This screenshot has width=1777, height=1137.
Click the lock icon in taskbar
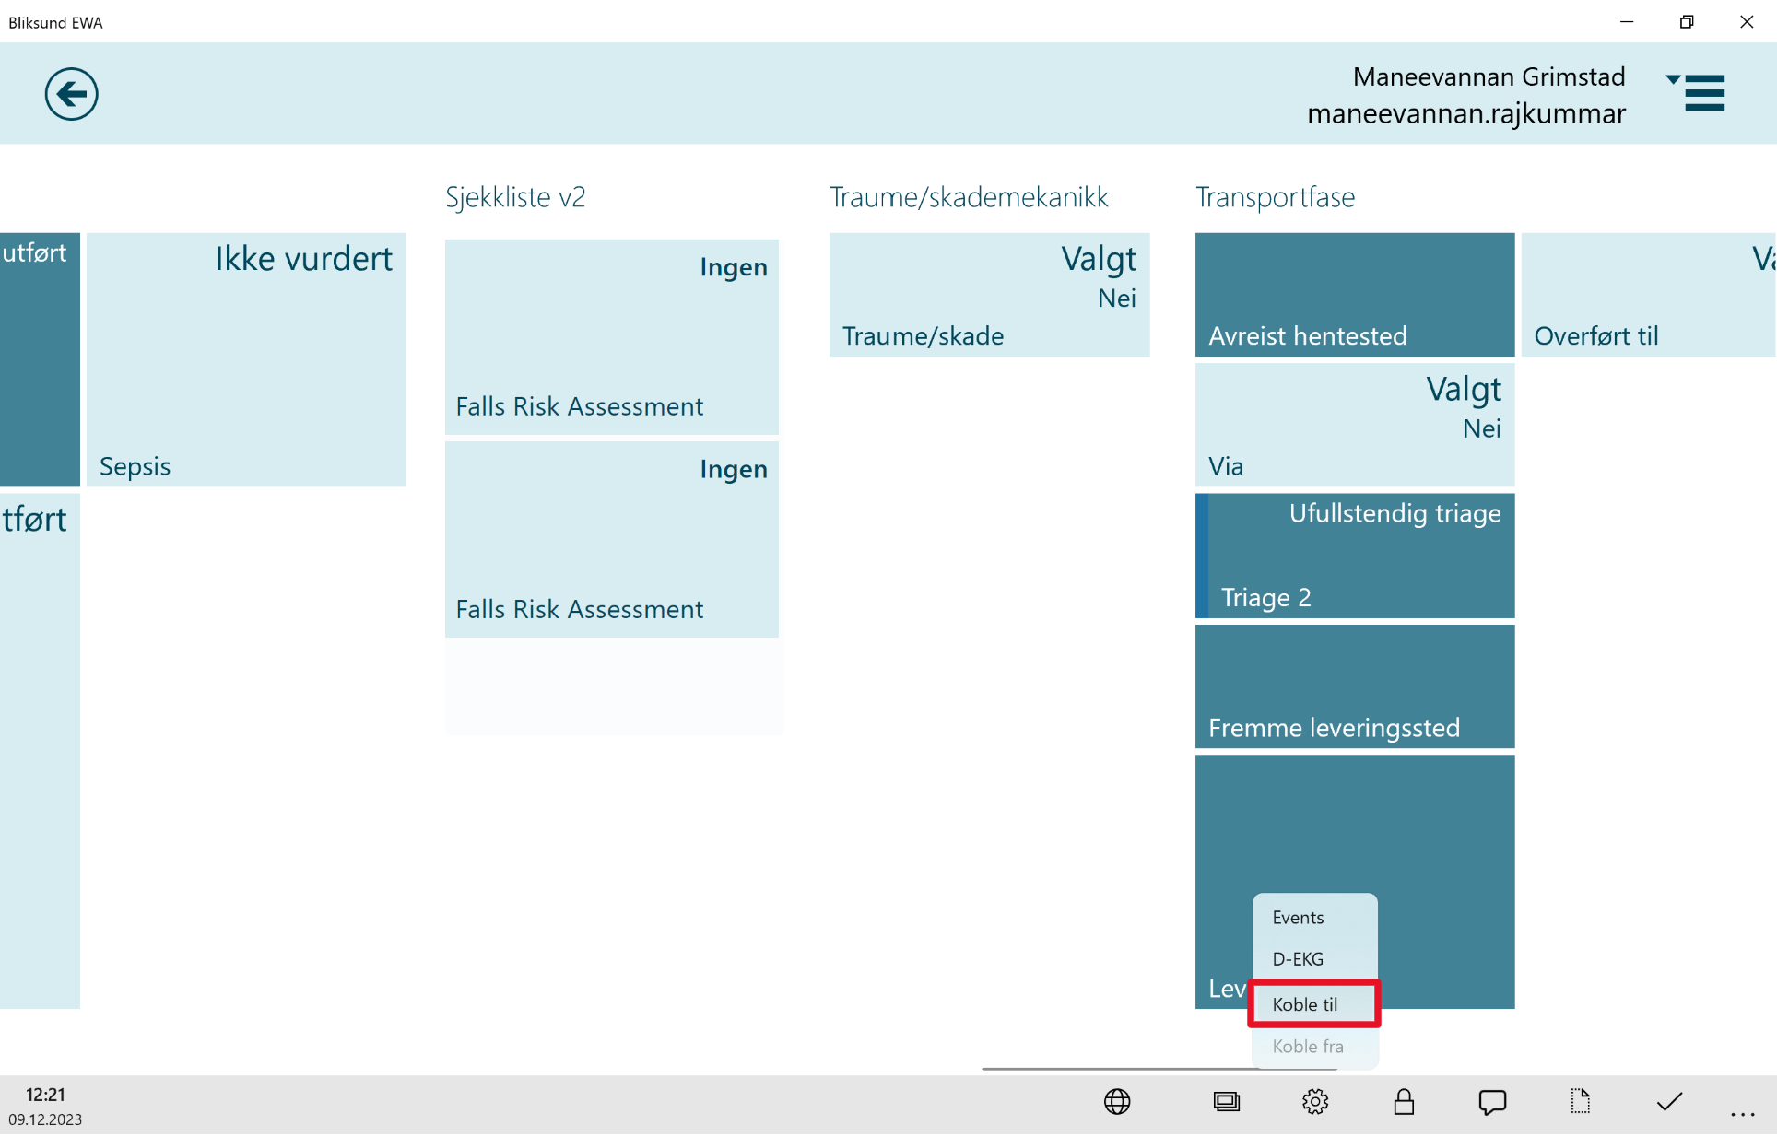(1403, 1103)
